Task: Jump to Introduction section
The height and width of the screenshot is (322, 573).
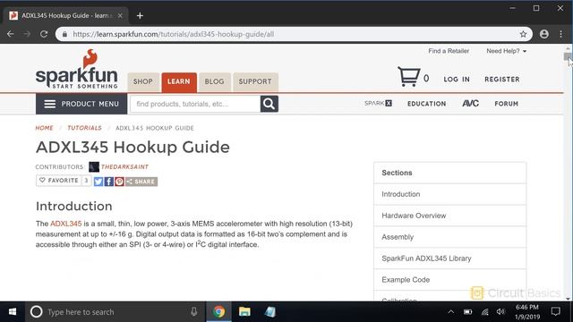Action: pyautogui.click(x=449, y=194)
